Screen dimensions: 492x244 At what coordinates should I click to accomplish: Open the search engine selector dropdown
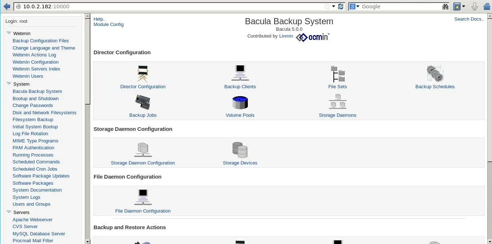[358, 7]
